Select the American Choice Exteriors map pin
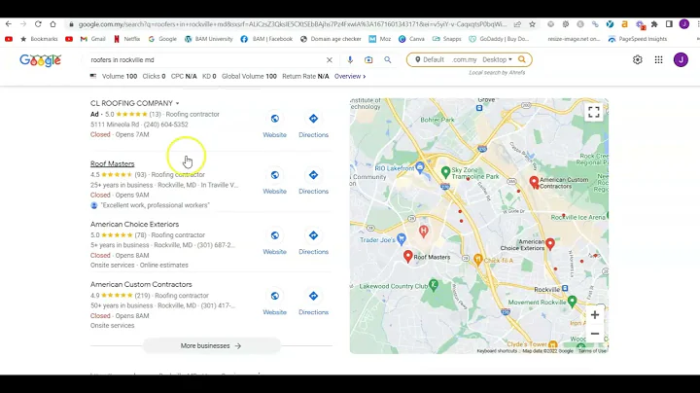 (x=550, y=244)
